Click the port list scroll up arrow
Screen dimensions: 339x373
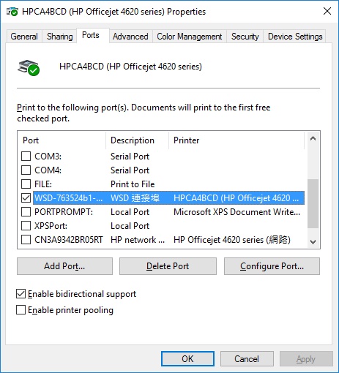click(x=313, y=139)
